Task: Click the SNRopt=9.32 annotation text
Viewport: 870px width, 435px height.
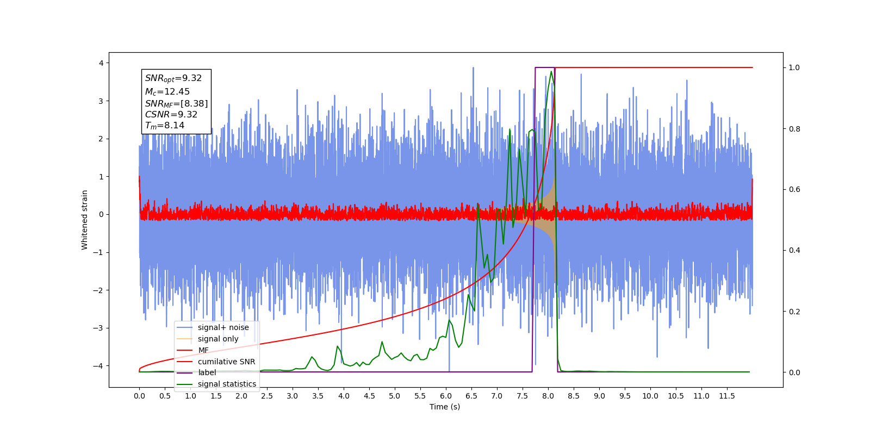Action: pos(173,78)
